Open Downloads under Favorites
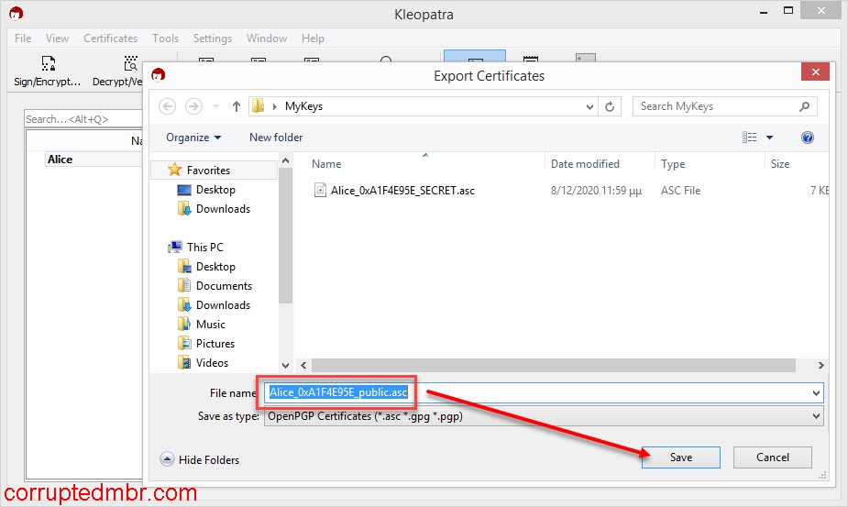Image resolution: width=848 pixels, height=507 pixels. tap(223, 209)
